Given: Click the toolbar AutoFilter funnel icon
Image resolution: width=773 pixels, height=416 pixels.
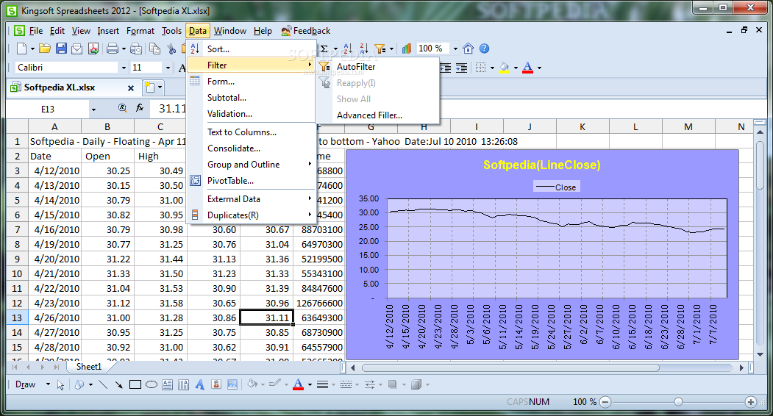Looking at the screenshot, I should pos(380,49).
